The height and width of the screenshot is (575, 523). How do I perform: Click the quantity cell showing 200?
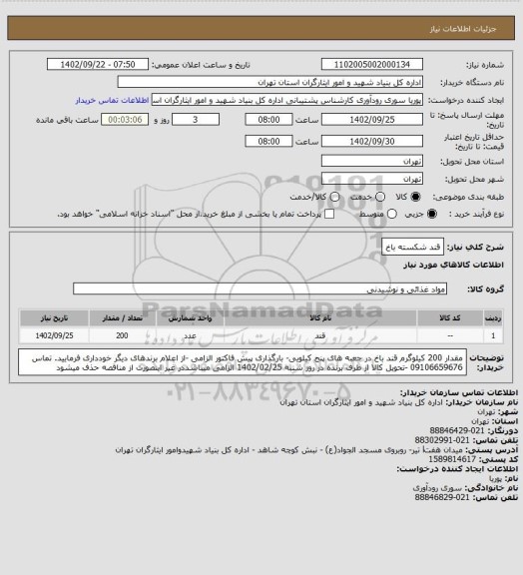(x=122, y=335)
